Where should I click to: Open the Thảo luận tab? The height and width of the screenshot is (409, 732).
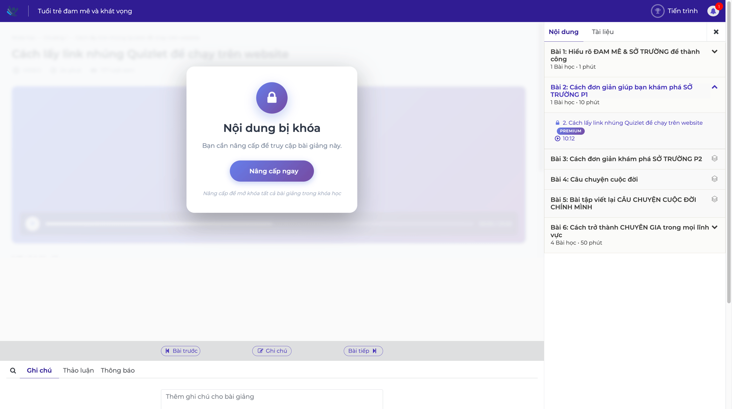point(78,371)
